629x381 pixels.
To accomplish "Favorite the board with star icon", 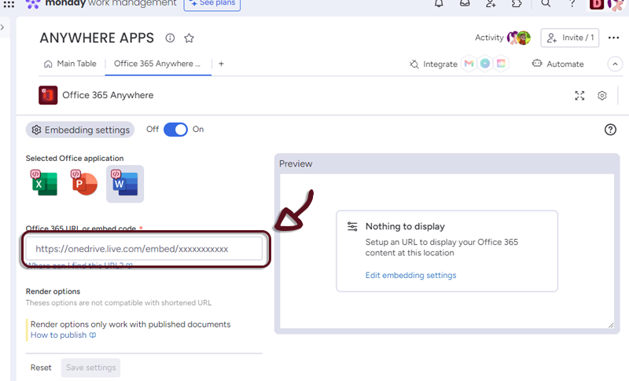I will pyautogui.click(x=189, y=38).
